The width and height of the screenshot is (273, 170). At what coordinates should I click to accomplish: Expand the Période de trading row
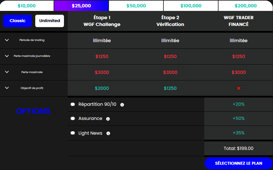point(7,40)
